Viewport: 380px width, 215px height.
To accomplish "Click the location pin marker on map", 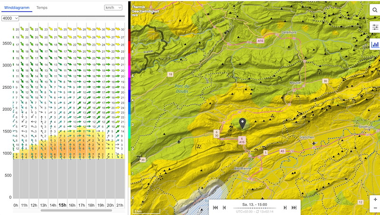I will (x=243, y=123).
